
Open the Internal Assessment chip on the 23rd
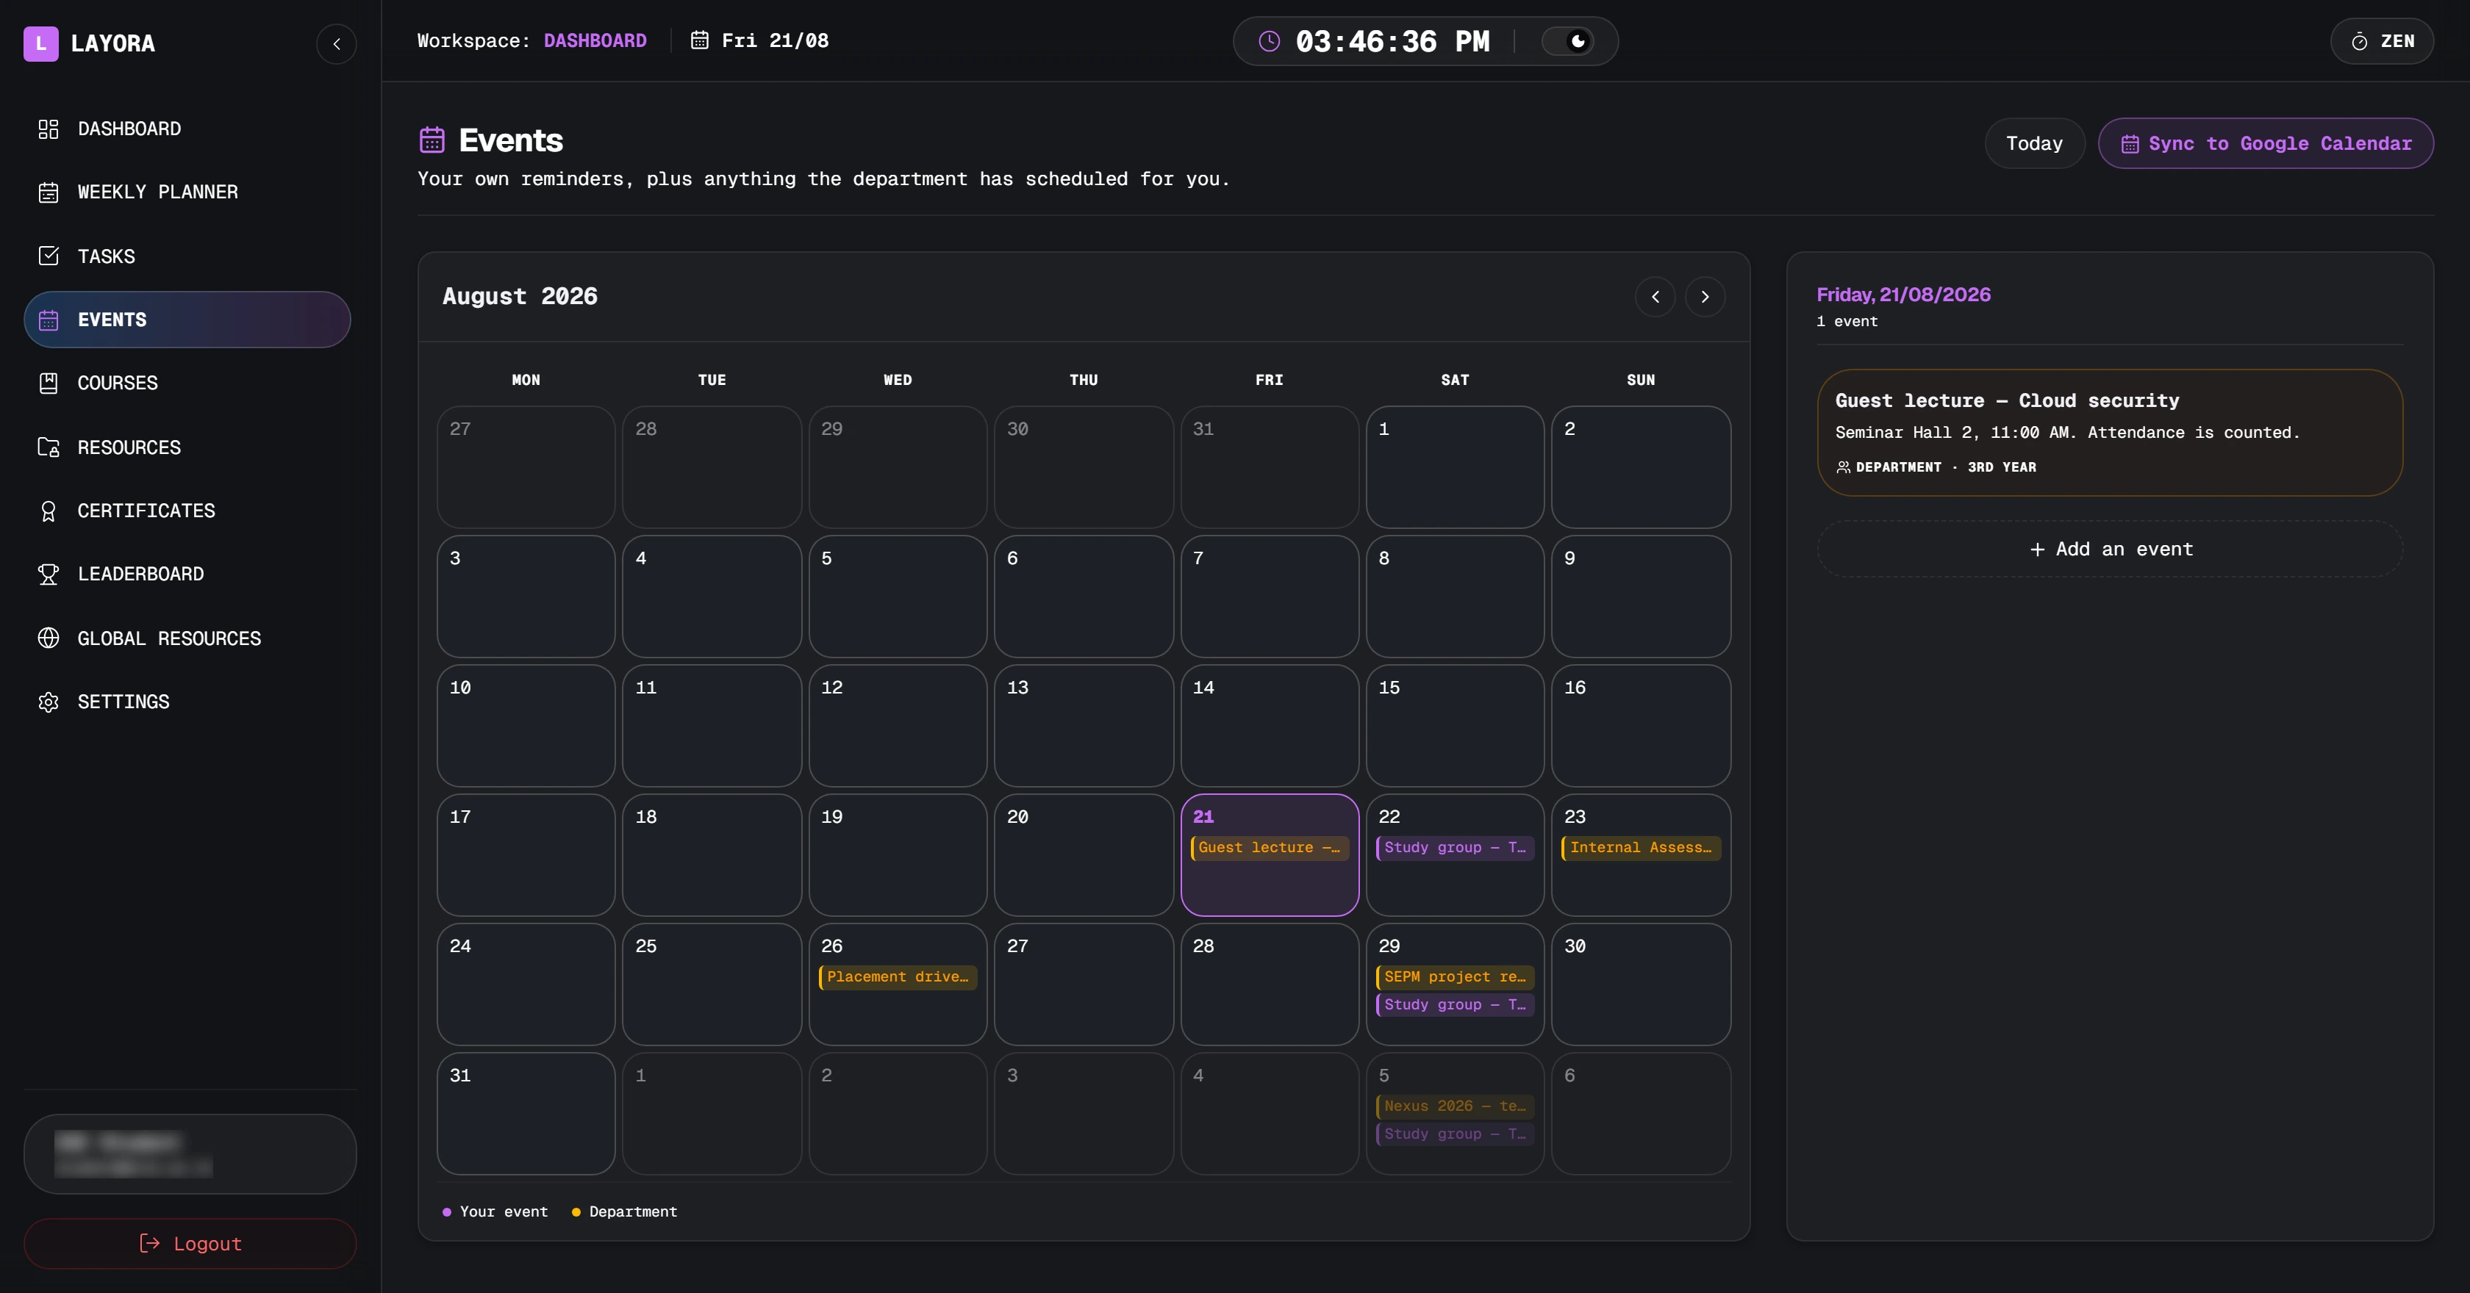(x=1641, y=847)
